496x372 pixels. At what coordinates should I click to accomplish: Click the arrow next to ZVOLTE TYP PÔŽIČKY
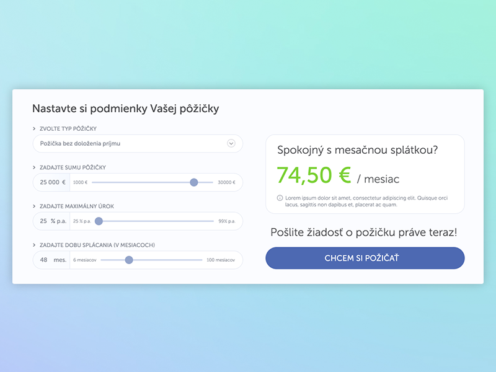coord(34,128)
